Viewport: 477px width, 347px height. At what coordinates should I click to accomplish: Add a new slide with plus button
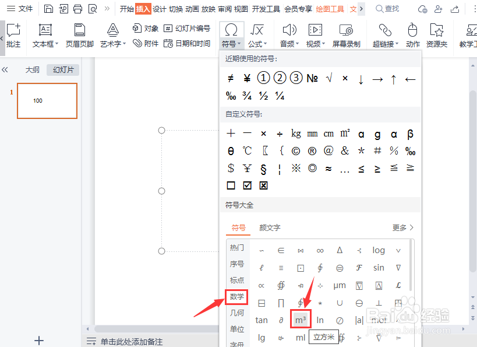(x=39, y=341)
